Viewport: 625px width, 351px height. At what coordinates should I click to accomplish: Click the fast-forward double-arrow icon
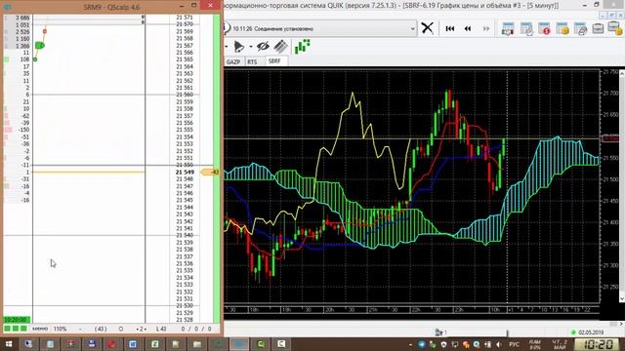point(486,28)
